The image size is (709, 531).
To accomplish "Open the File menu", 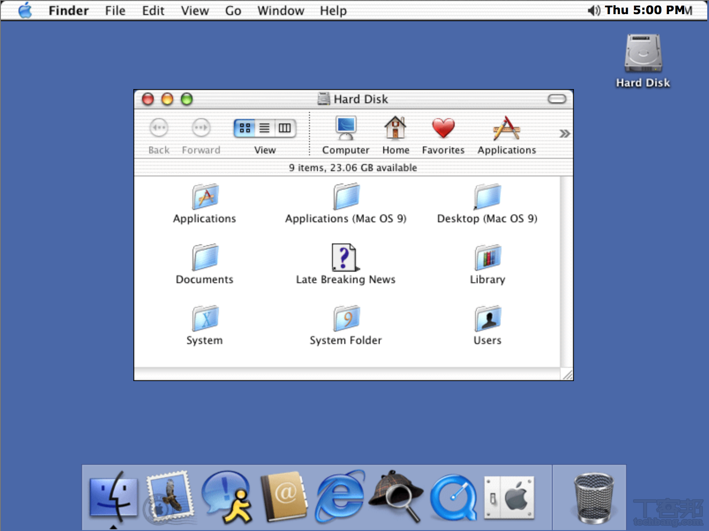I will pyautogui.click(x=114, y=10).
